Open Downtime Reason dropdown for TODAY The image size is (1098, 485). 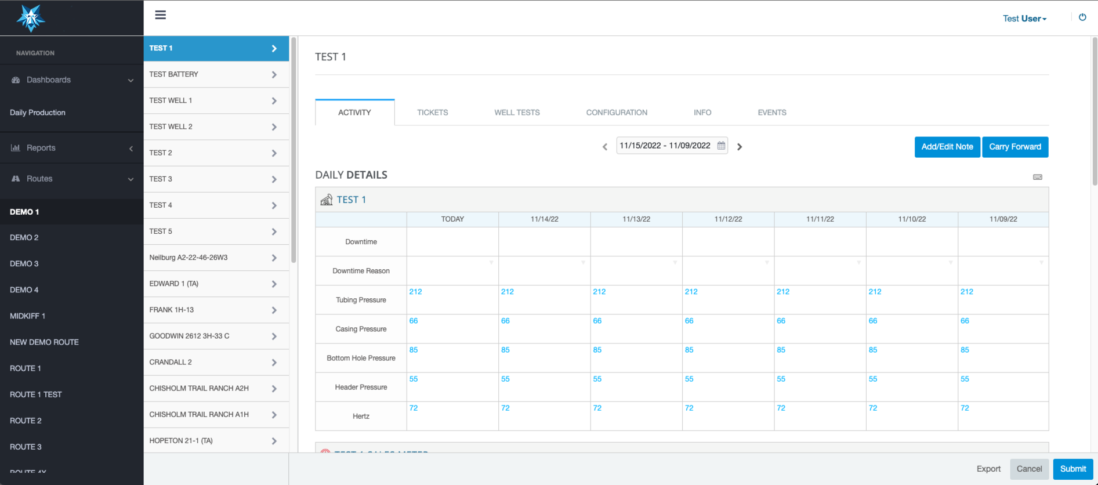[491, 263]
